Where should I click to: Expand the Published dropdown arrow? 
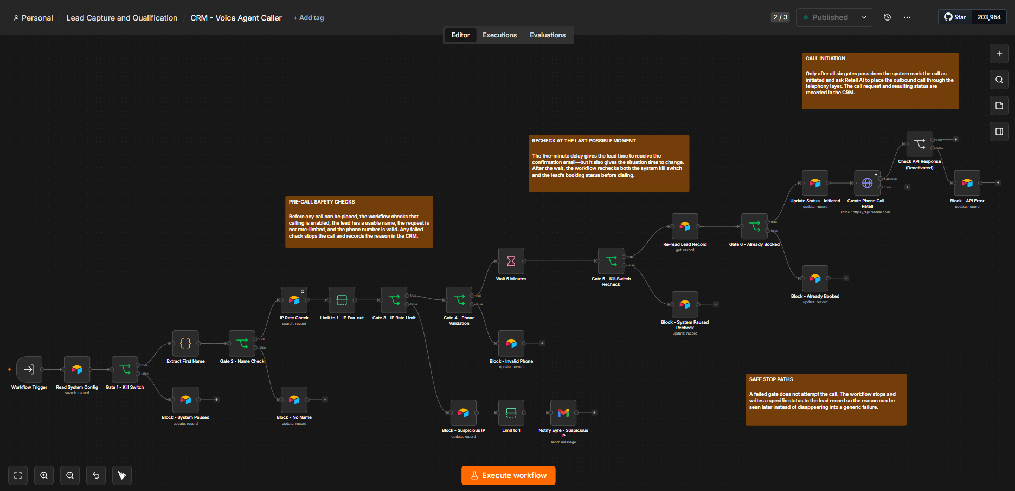click(864, 17)
